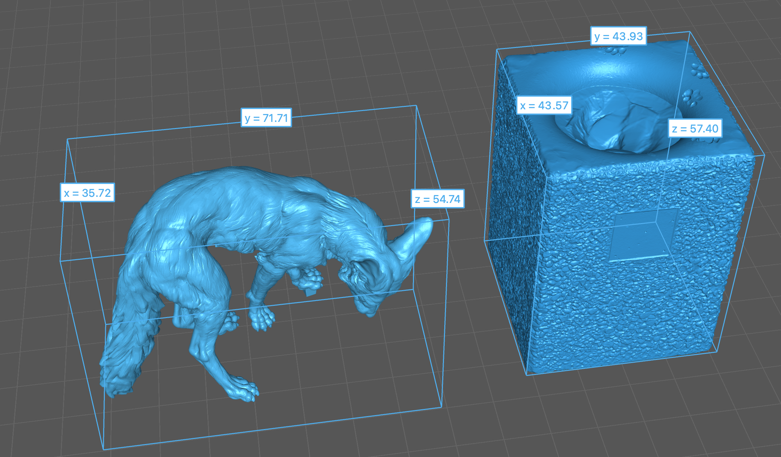The height and width of the screenshot is (457, 781).
Task: Click the fox's x = 35.72 dimension label
Action: 87,193
